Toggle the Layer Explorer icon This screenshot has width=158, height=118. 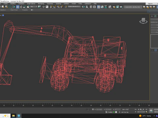point(94,7)
